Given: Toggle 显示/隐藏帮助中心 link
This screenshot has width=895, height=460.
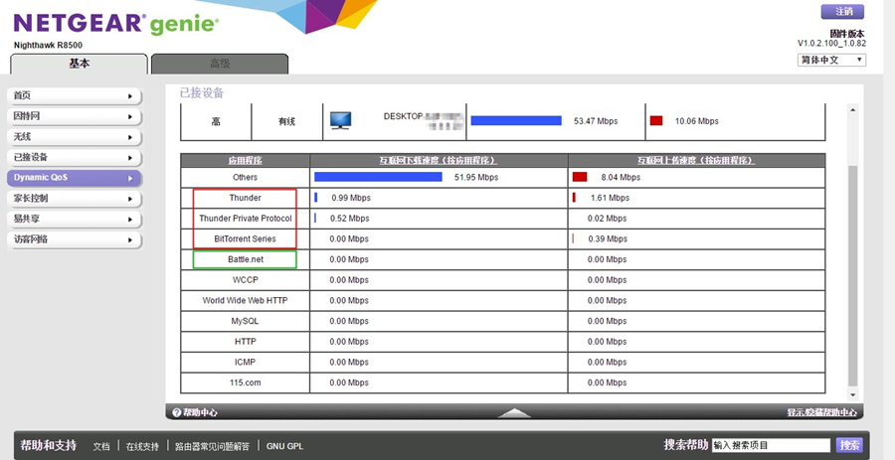Looking at the screenshot, I should 821,412.
